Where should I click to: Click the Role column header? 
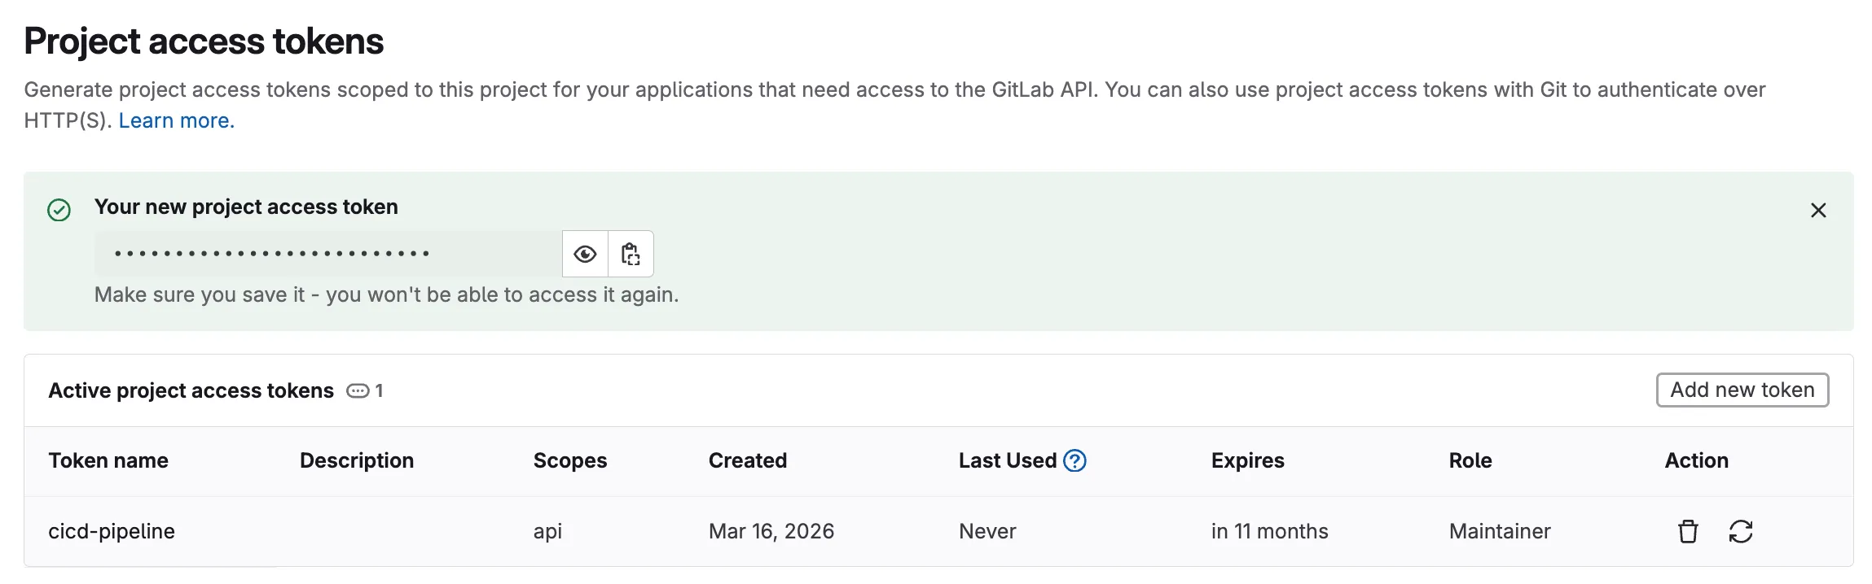[x=1470, y=461]
